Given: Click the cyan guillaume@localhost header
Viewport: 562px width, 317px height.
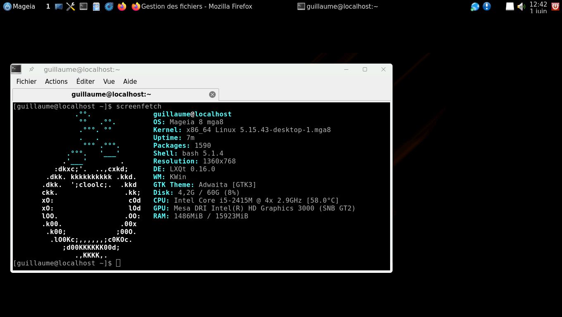Looking at the screenshot, I should tap(193, 114).
